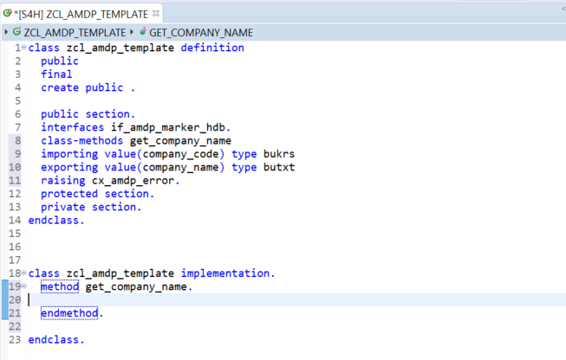566x360 pixels.
Task: Click 'if_amdp_marker_hdb' on line 7
Action: tap(168, 127)
